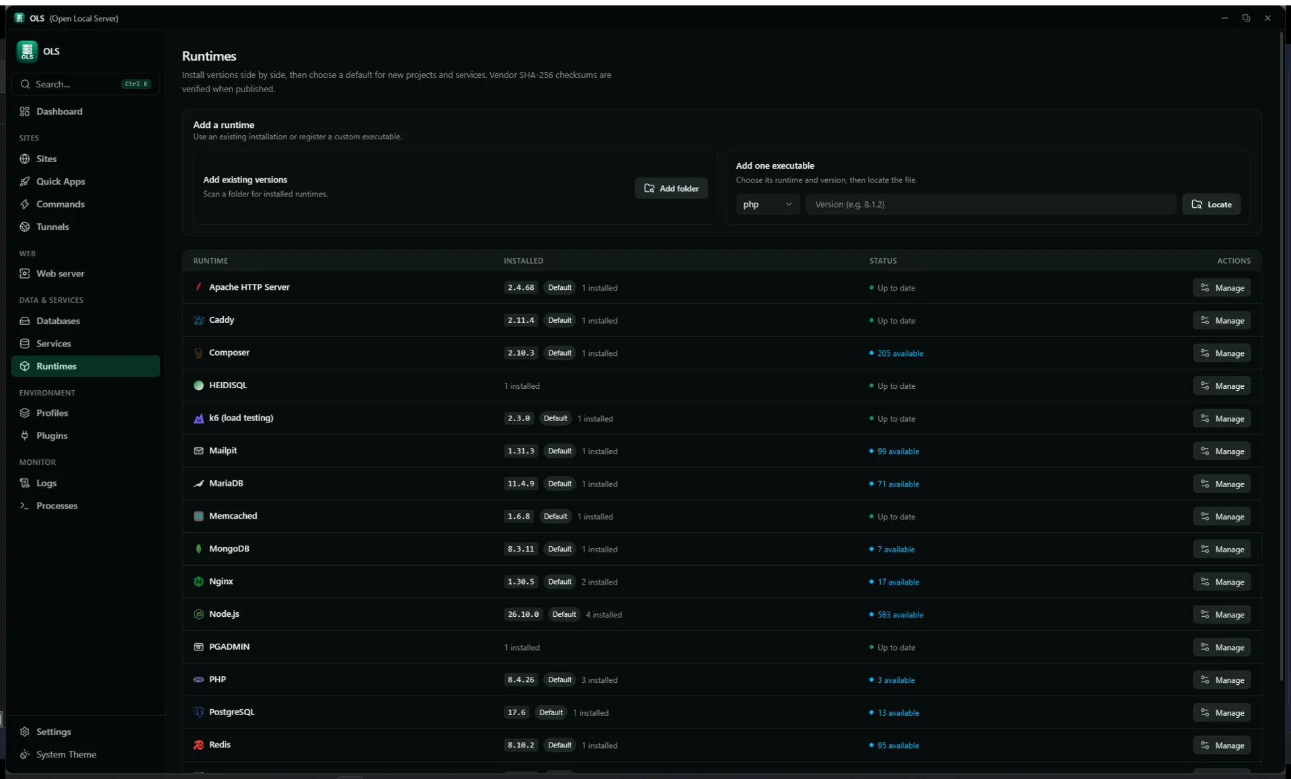Click the Search field in sidebar
The image size is (1291, 779).
point(85,84)
